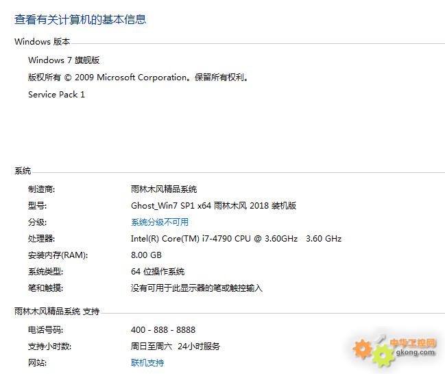The height and width of the screenshot is (374, 445).
Task: Click the 制造商 value 雨林木风精品系统
Action: 164,189
